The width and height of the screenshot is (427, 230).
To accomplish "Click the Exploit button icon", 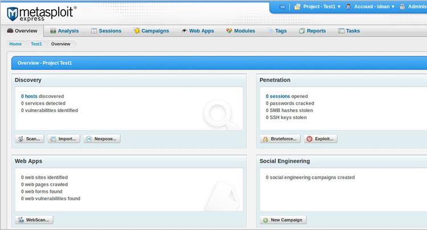I will click(310, 139).
